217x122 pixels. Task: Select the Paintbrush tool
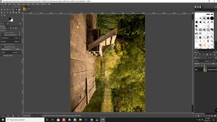(x=4, y=13)
